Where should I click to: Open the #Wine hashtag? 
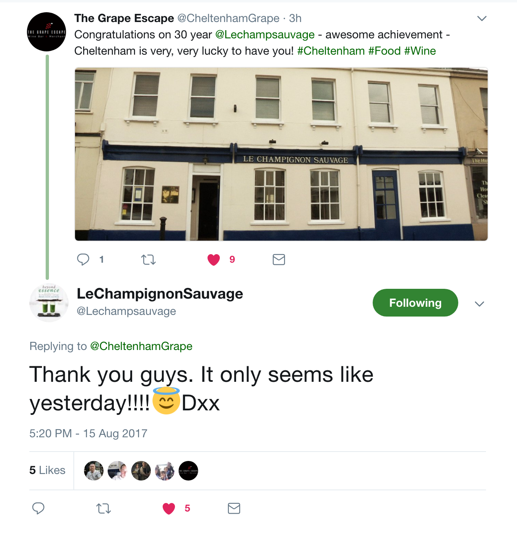click(420, 51)
